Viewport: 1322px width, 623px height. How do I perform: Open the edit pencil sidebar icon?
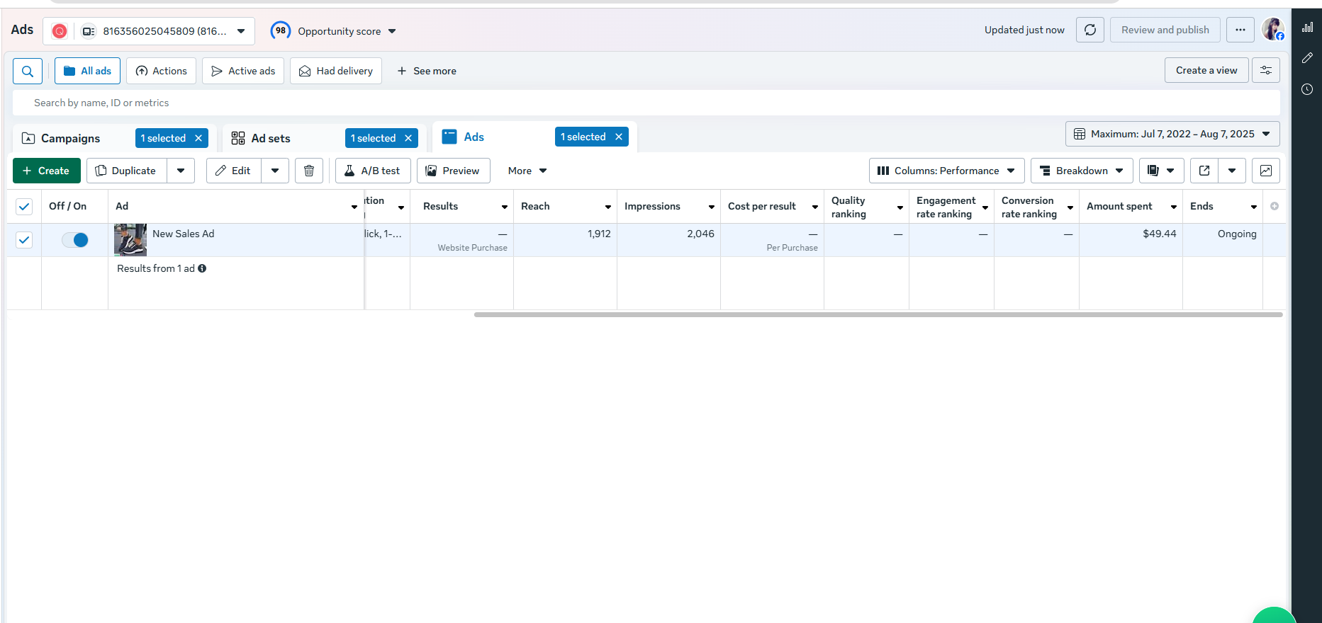[1308, 58]
